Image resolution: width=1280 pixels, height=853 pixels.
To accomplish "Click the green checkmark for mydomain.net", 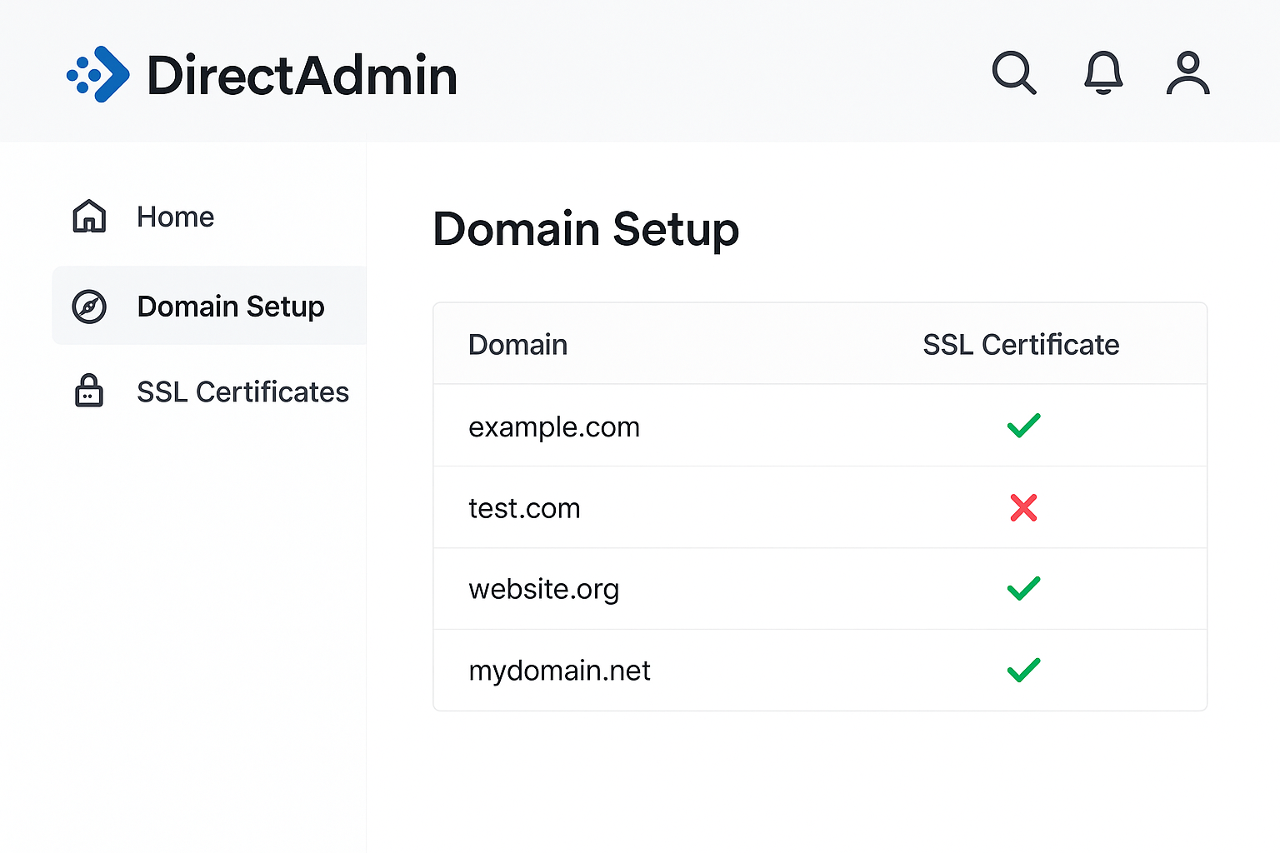I will 1023,671.
